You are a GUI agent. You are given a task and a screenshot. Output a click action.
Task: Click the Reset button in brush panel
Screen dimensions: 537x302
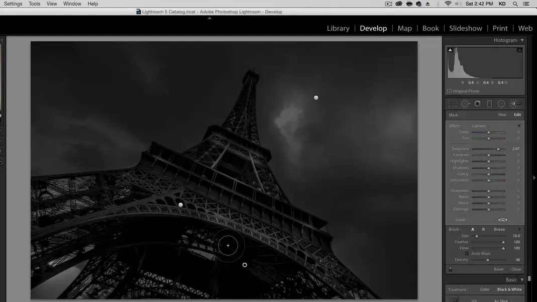[498, 269]
